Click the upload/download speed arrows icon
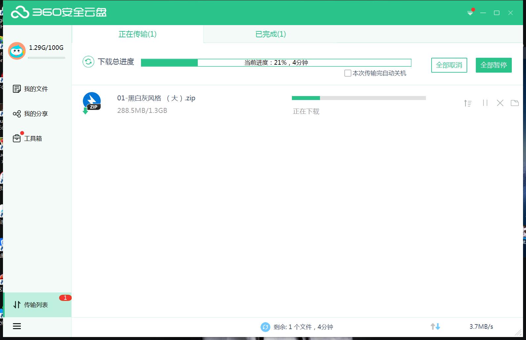This screenshot has width=526, height=340. coord(435,326)
